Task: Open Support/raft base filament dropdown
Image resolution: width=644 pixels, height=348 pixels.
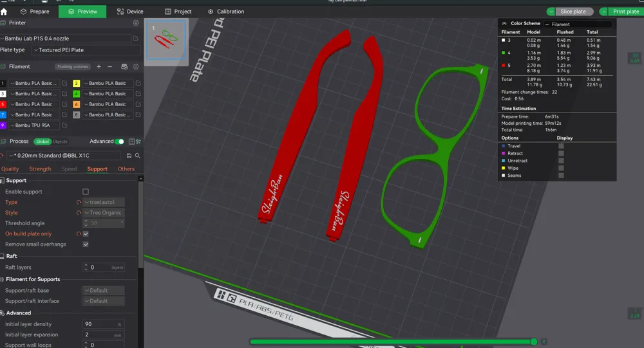Action: point(104,291)
